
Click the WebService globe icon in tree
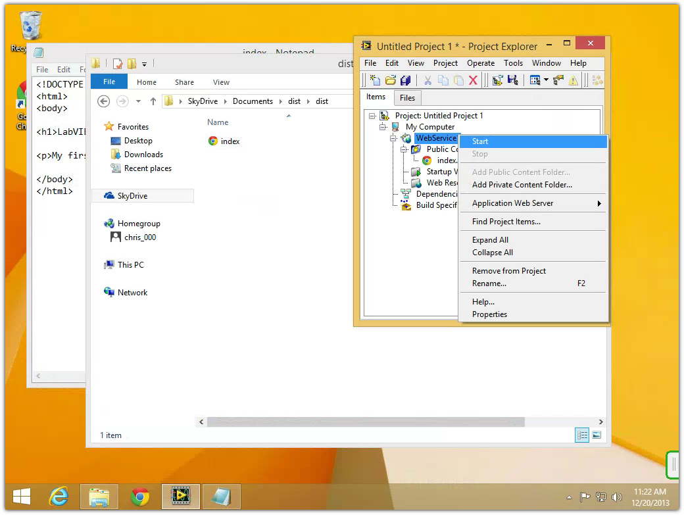click(406, 139)
